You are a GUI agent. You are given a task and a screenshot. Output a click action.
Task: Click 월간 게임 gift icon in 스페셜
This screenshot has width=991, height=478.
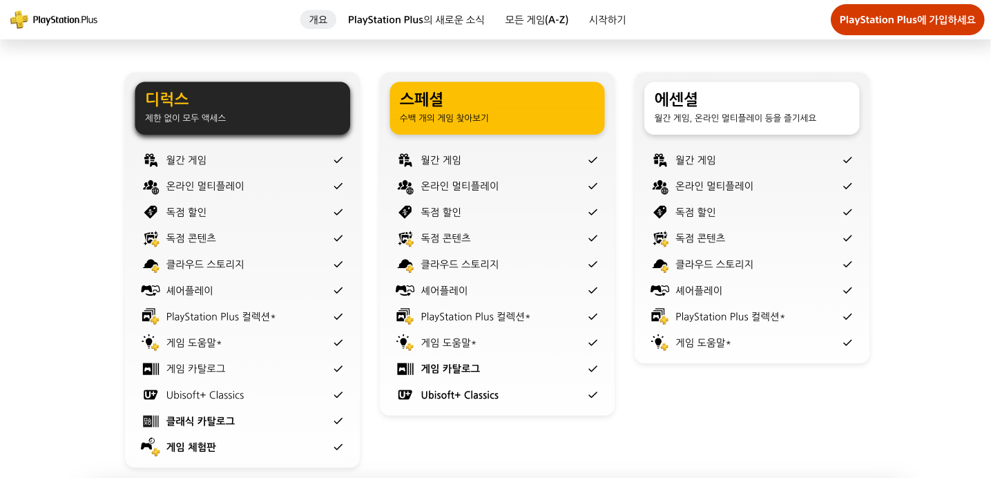pyautogui.click(x=405, y=160)
